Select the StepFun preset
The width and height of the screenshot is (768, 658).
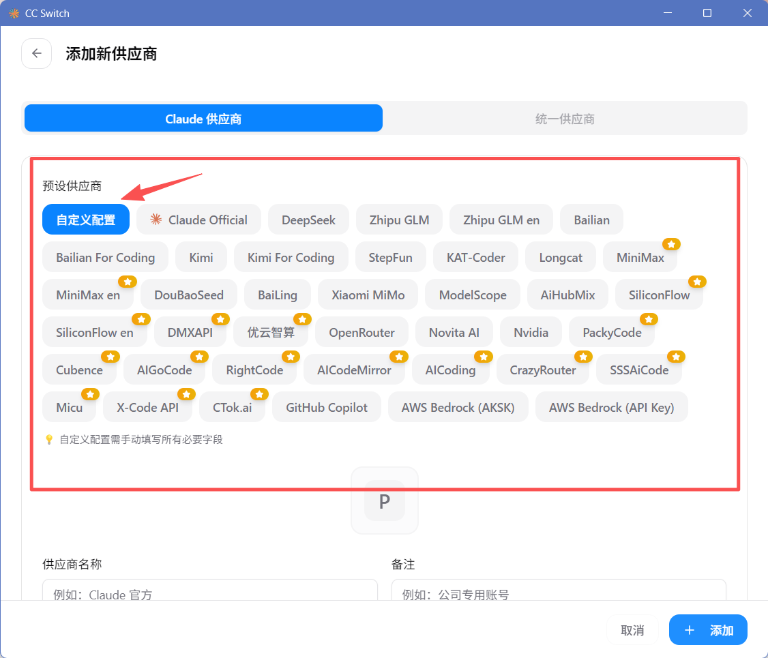(x=390, y=258)
